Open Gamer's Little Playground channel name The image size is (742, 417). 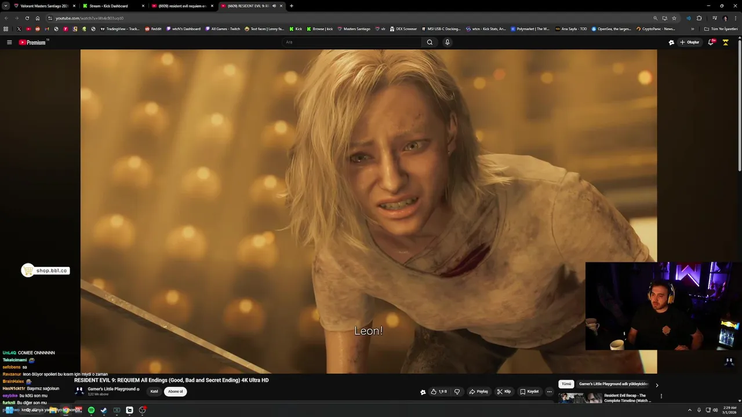point(112,389)
